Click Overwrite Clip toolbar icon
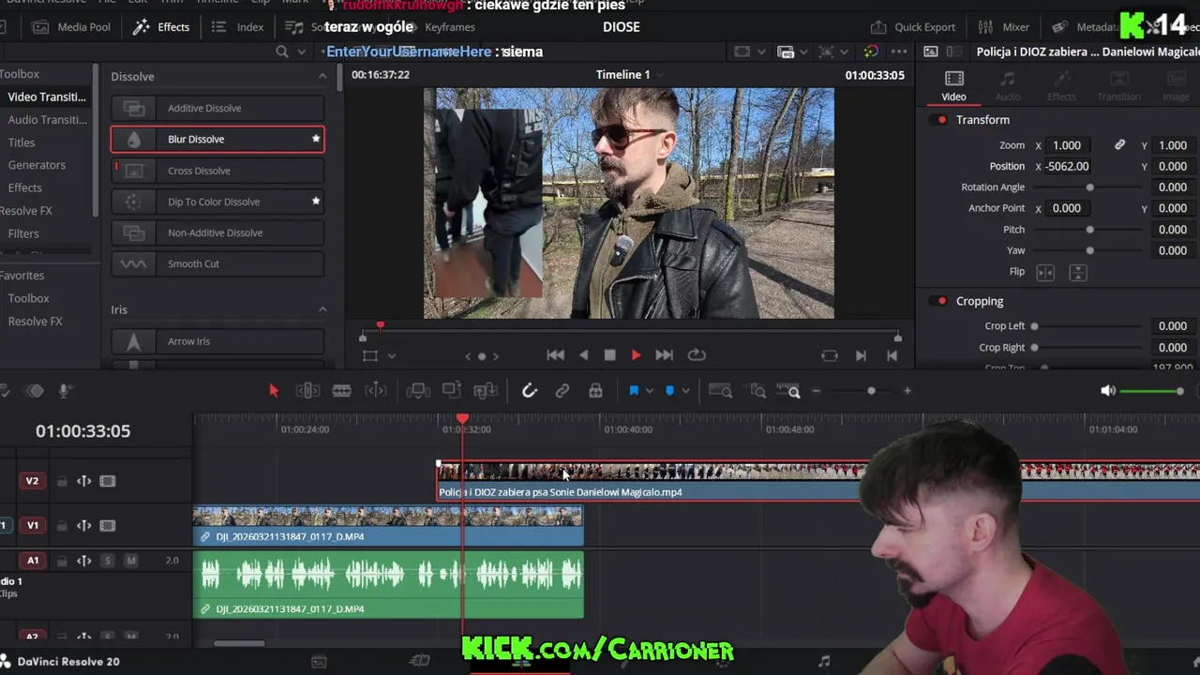The image size is (1200, 675). click(x=452, y=391)
